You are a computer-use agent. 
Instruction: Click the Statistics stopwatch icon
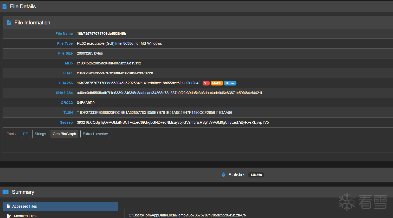[223, 175]
